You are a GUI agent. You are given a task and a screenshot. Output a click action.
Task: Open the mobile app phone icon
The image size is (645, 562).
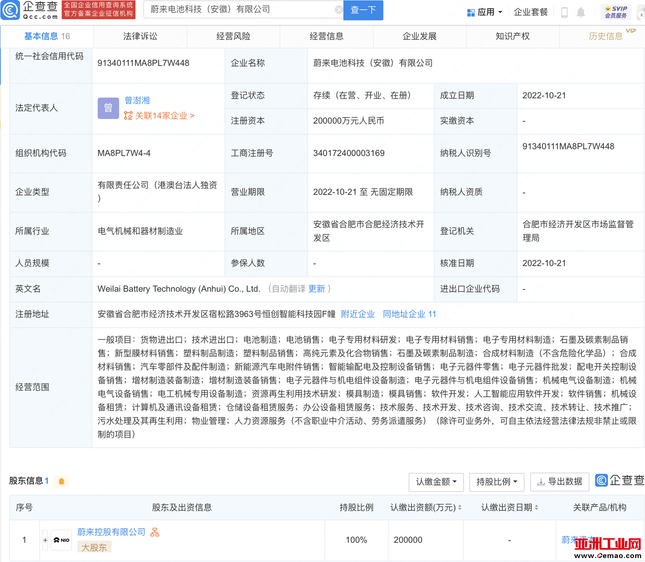point(564,13)
